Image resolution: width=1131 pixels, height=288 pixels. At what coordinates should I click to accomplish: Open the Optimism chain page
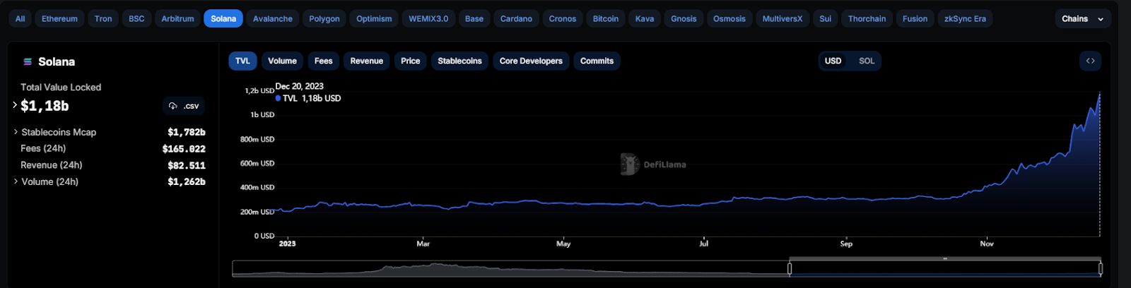[x=374, y=19]
